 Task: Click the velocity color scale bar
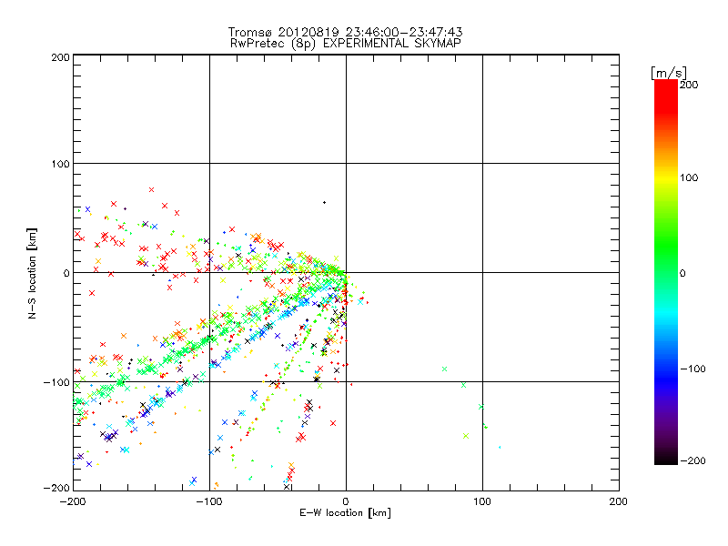666,272
